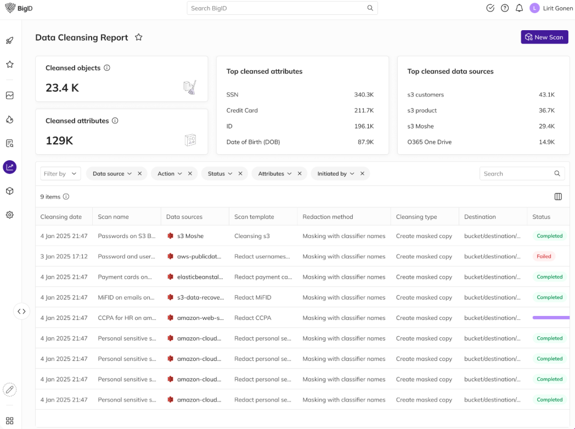Toggle the sidebar expand/collapse handle
This screenshot has height=429, width=575.
(x=21, y=311)
